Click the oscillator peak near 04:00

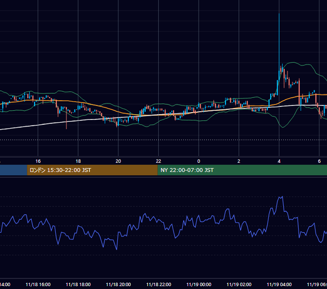(x=282, y=197)
